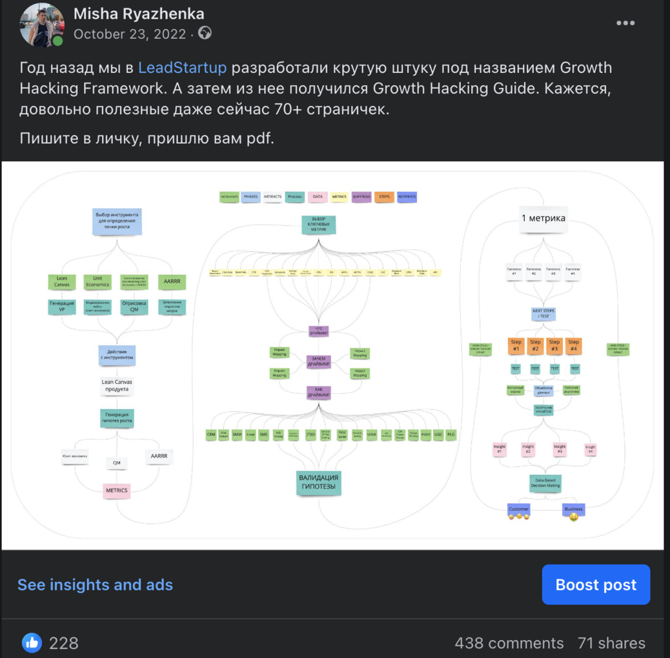Screen dimensions: 670x658
Task: Click the Boost post button
Action: [596, 584]
